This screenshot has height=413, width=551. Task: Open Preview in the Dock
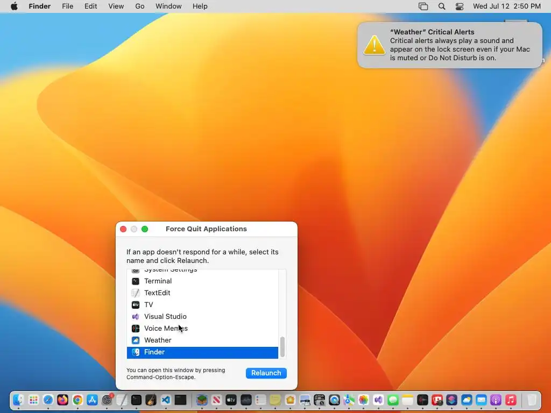point(305,400)
